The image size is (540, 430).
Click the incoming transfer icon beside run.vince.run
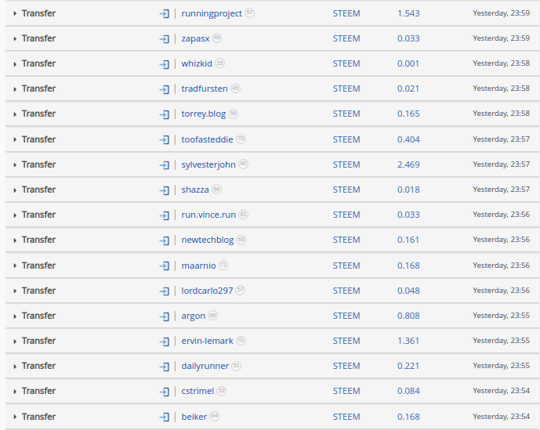(x=165, y=215)
